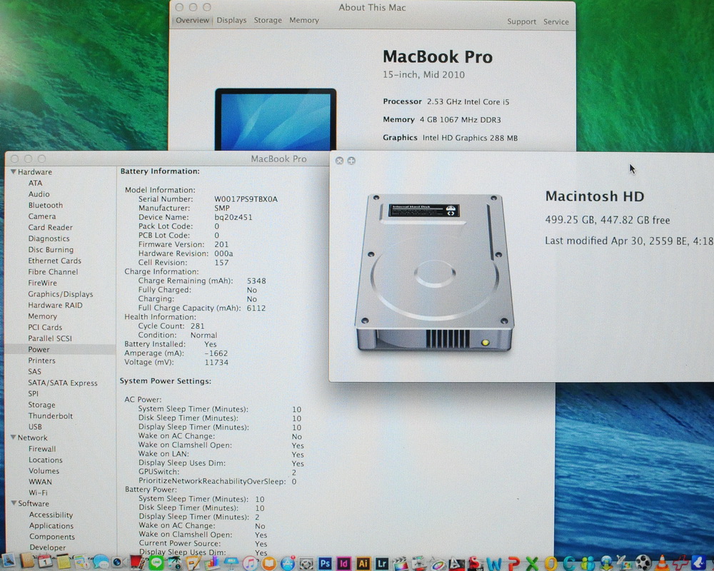The height and width of the screenshot is (571, 714).
Task: Open Microsoft Outlook in the Dock
Action: 551,564
